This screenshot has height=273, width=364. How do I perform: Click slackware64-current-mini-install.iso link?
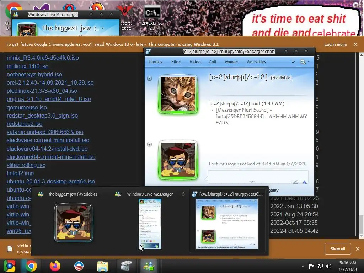click(51, 157)
